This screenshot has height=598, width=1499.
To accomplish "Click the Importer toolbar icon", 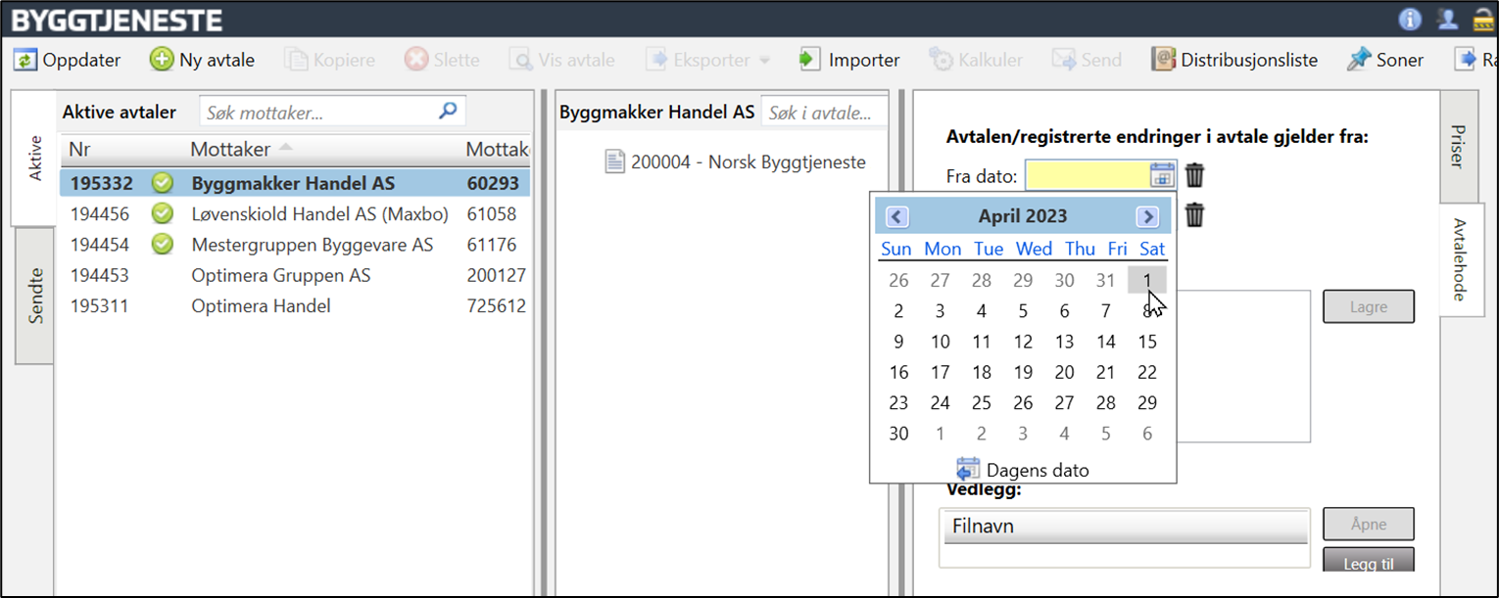I will [809, 60].
